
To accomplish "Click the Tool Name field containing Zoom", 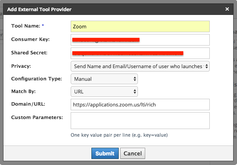I will (x=140, y=26).
